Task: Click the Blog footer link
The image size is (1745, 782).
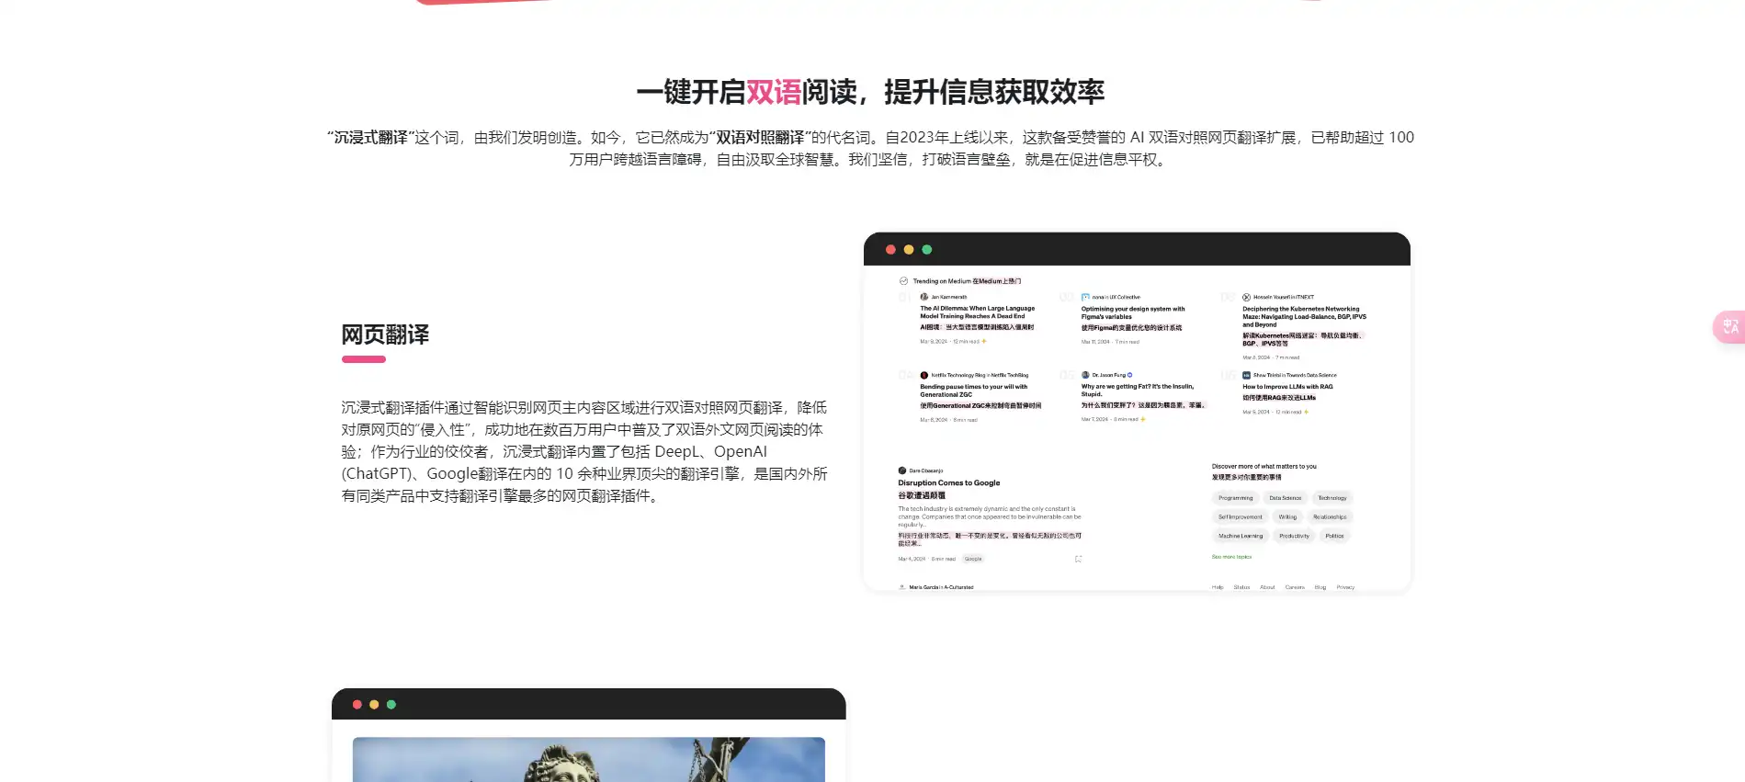Action: (x=1320, y=587)
